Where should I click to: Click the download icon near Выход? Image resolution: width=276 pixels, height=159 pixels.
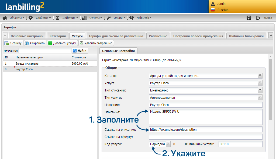point(249,18)
